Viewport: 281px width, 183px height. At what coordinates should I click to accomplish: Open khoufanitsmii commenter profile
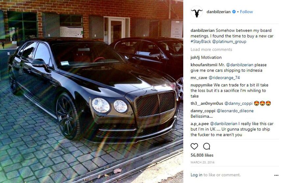(204, 65)
